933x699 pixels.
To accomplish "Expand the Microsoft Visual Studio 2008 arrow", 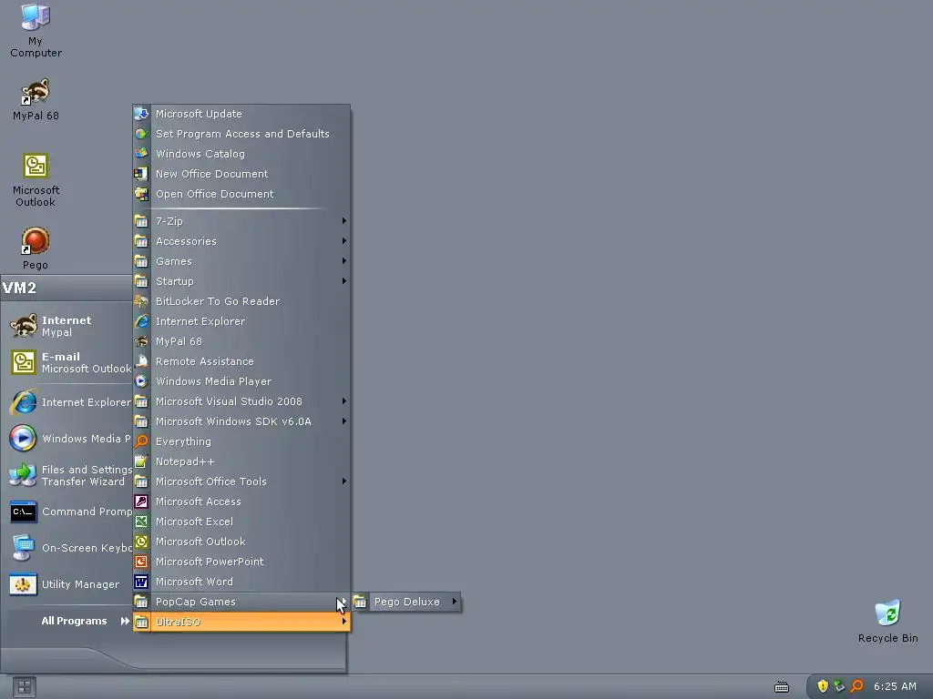I will [343, 401].
